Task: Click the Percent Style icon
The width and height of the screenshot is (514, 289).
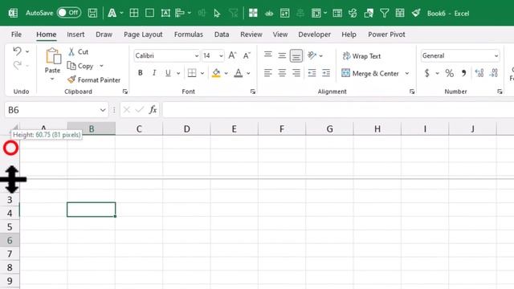Action: click(450, 73)
